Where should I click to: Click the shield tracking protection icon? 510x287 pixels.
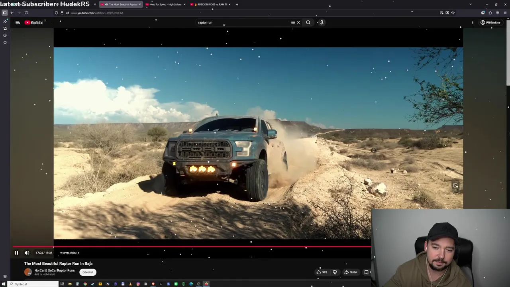click(x=56, y=13)
